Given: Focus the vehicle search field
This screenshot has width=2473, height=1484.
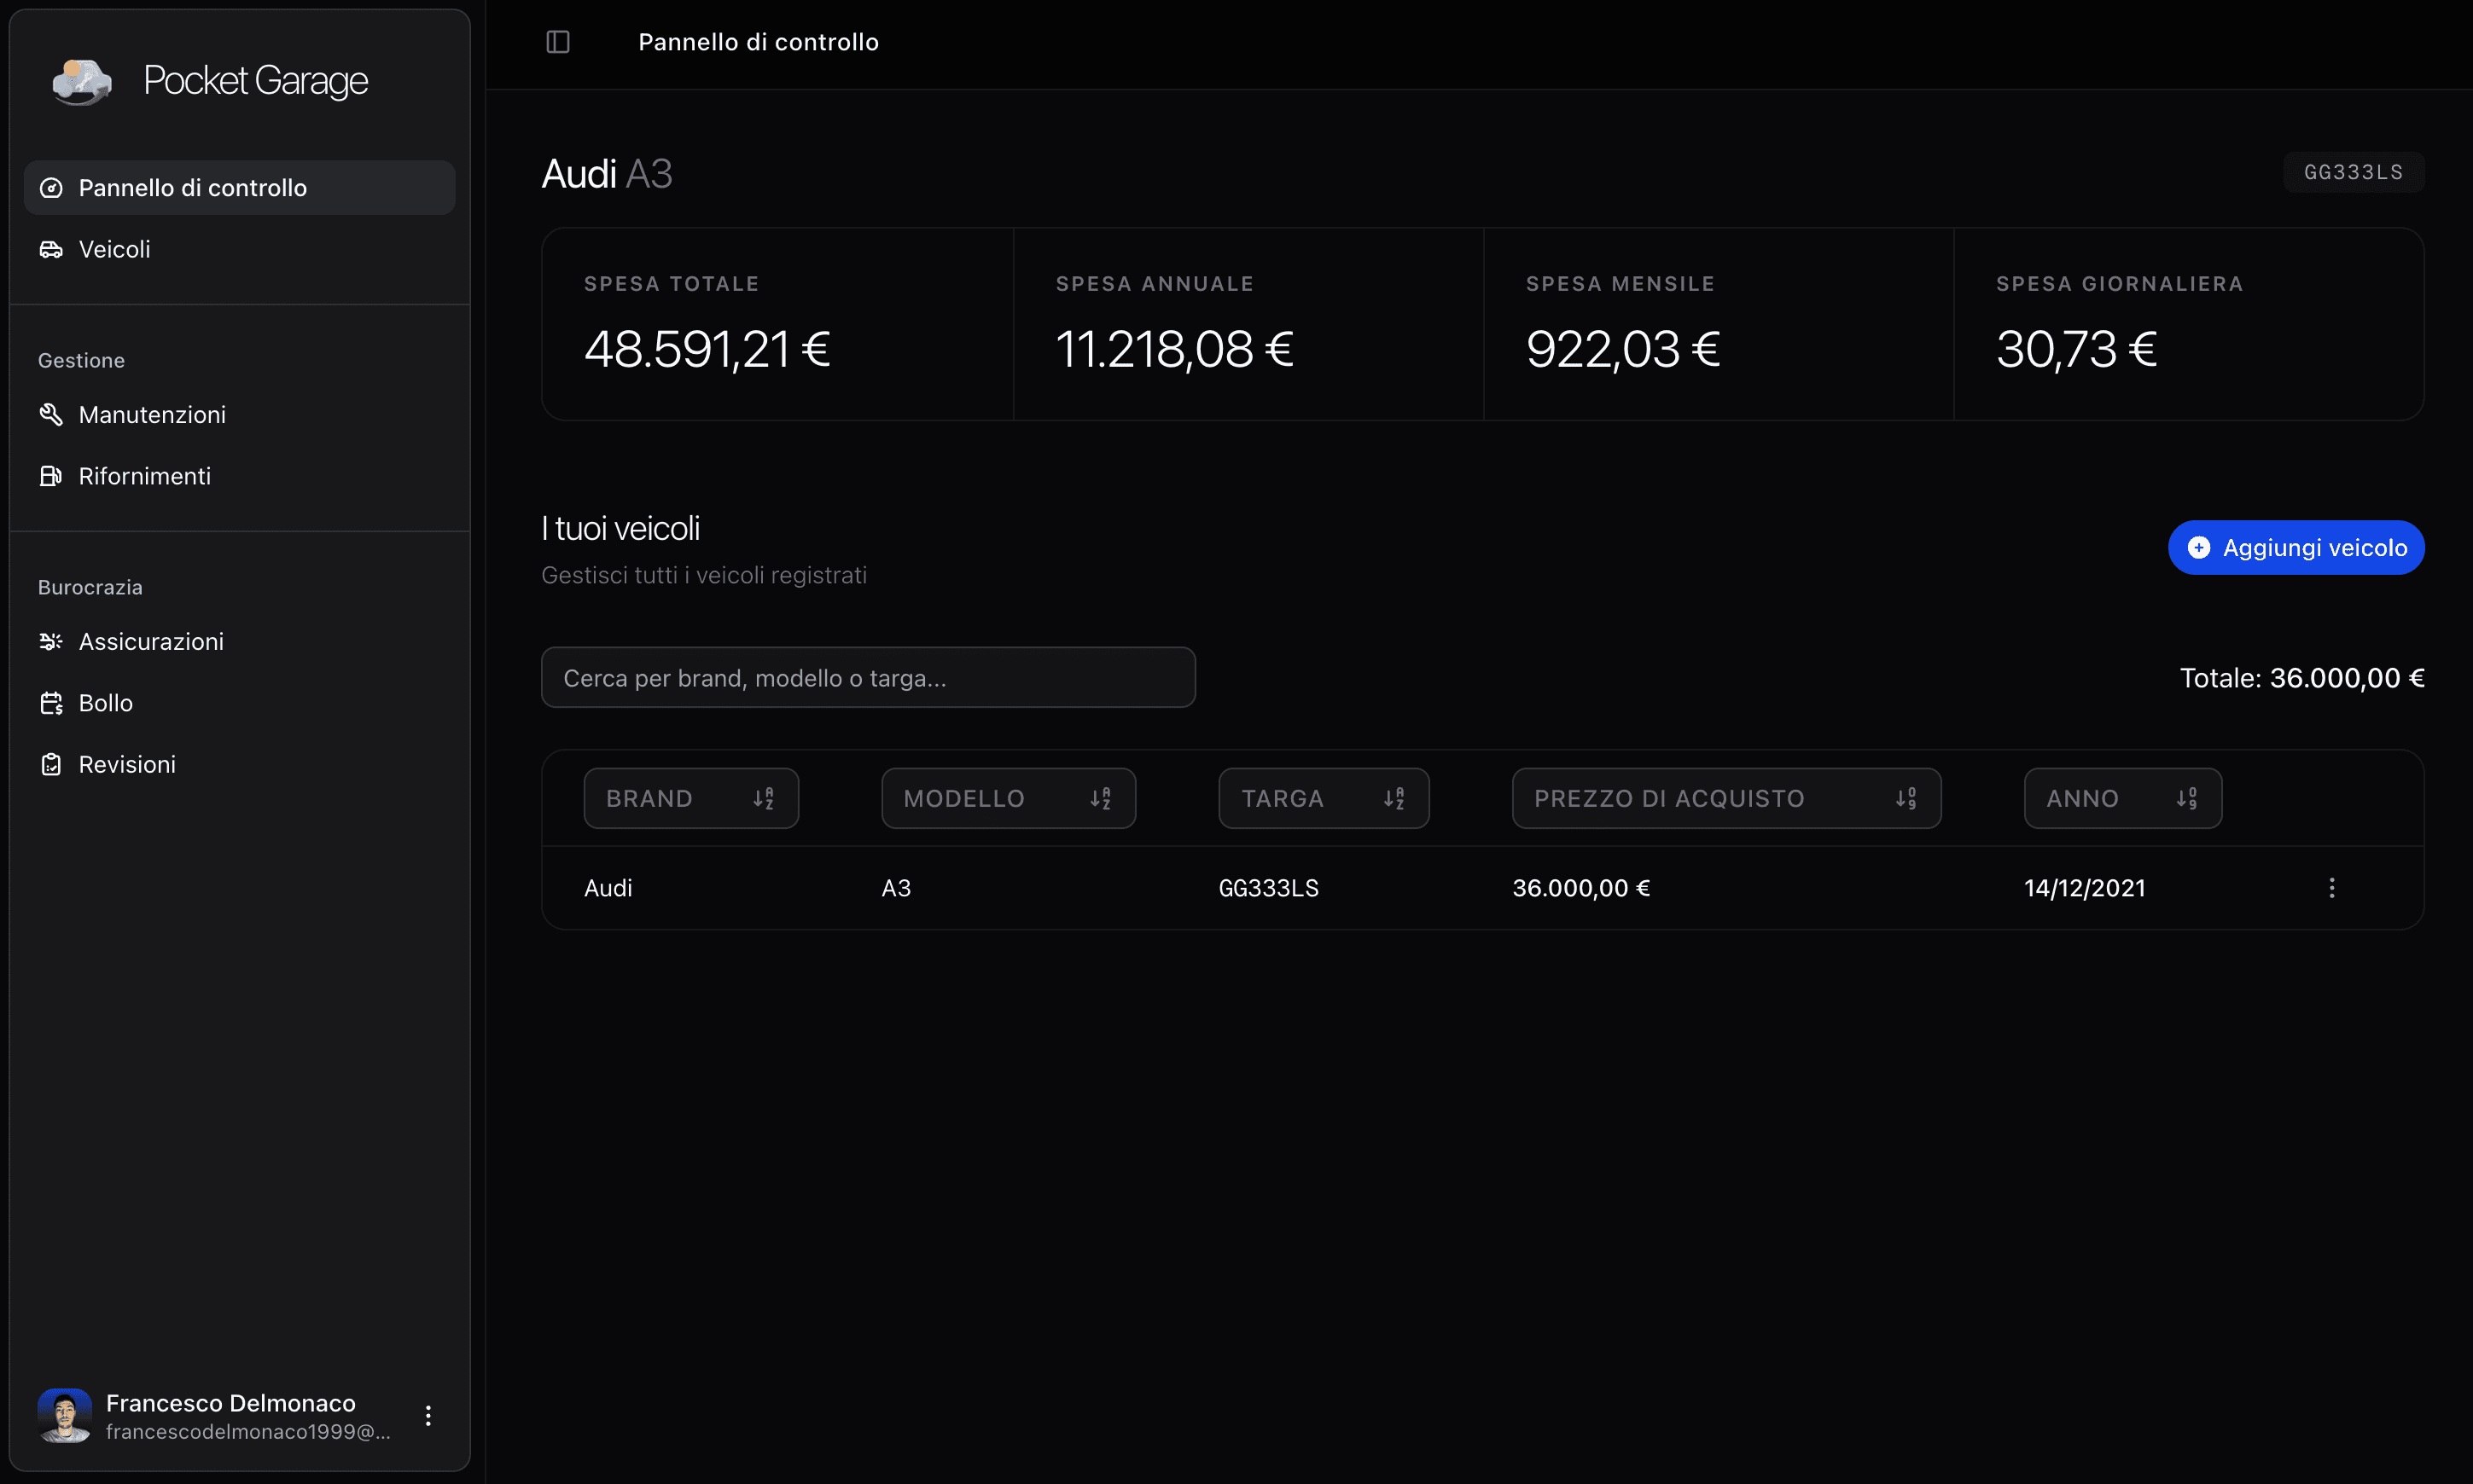Looking at the screenshot, I should pyautogui.click(x=867, y=677).
